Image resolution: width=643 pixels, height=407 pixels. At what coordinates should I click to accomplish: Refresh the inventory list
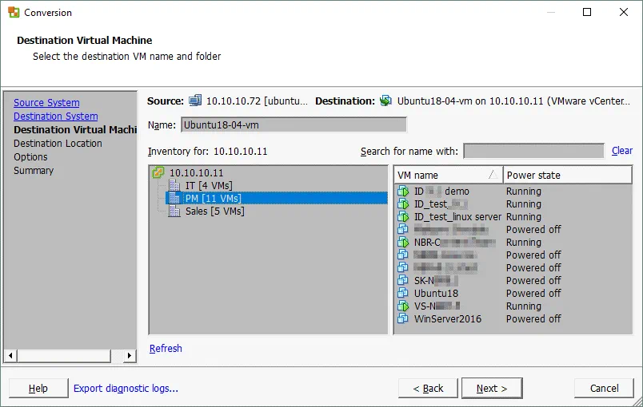(166, 348)
